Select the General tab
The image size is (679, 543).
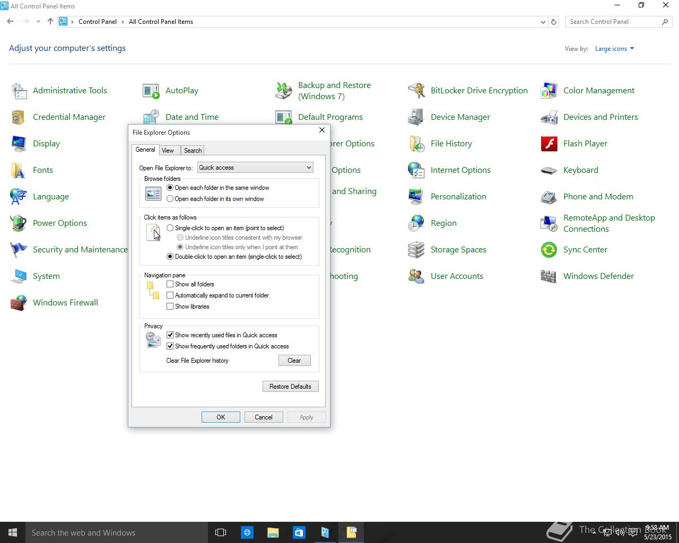coord(145,150)
